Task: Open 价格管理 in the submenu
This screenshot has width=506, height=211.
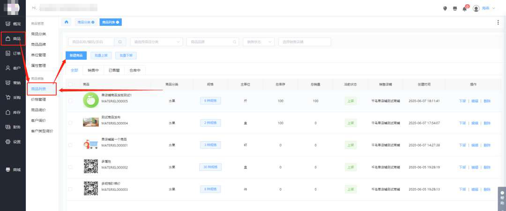Action: (38, 99)
